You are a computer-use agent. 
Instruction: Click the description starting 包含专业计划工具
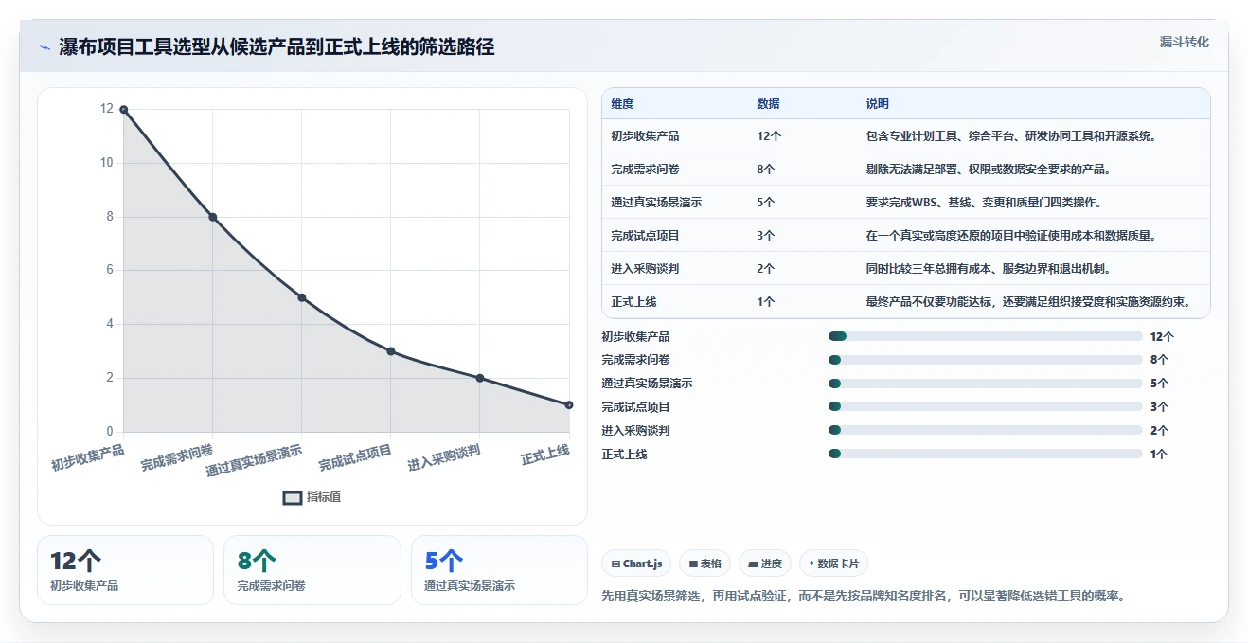pyautogui.click(x=1013, y=136)
